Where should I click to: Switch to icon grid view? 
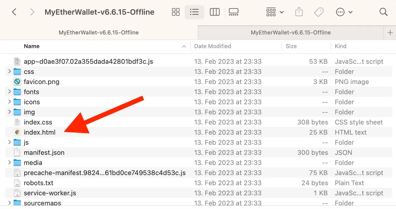[176, 12]
